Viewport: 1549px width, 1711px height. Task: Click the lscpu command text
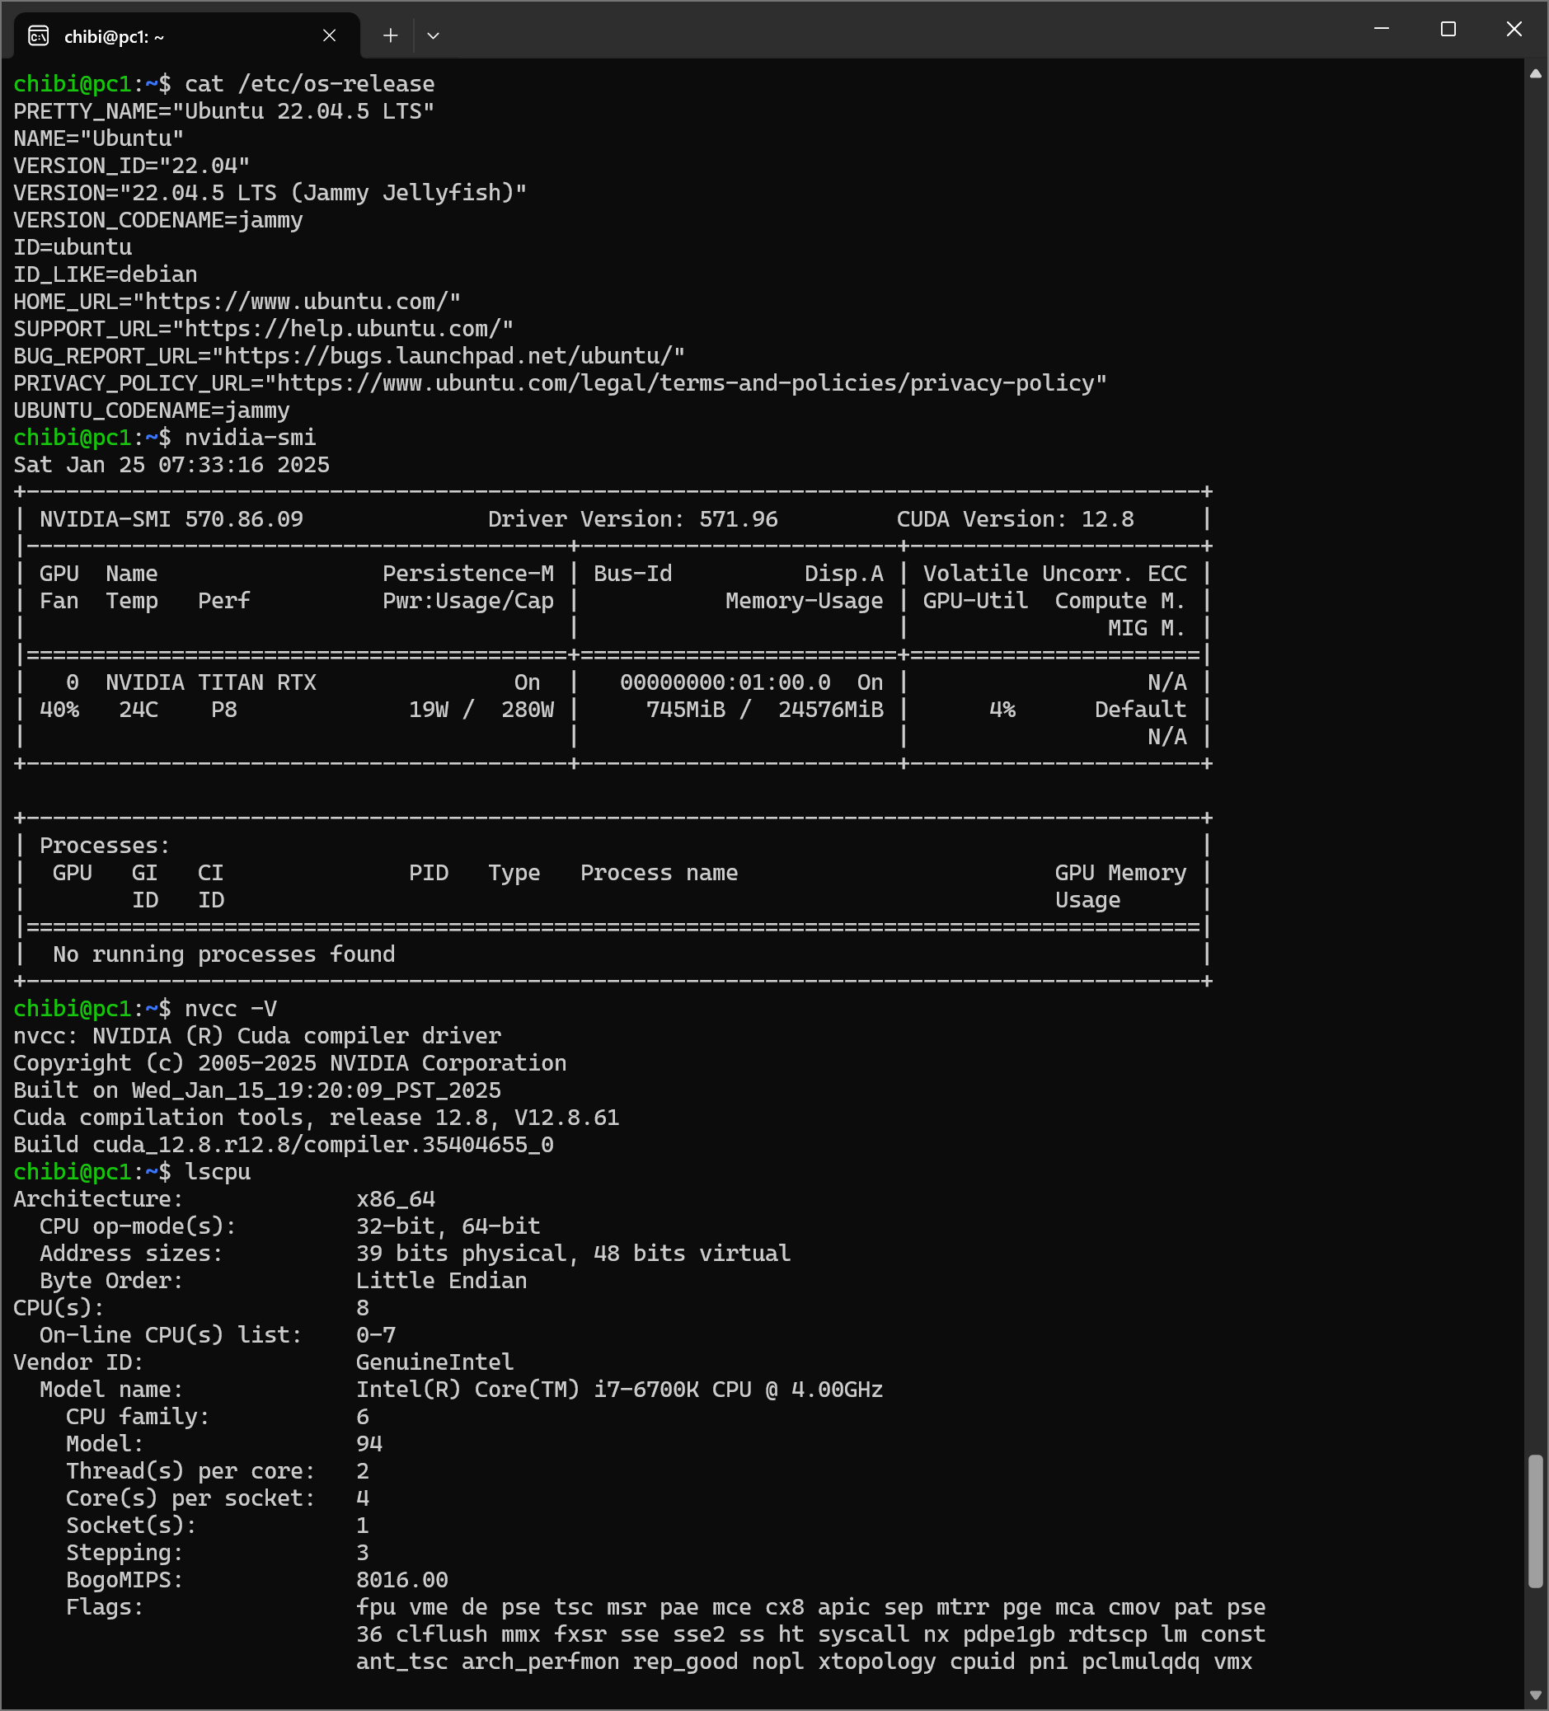click(218, 1172)
